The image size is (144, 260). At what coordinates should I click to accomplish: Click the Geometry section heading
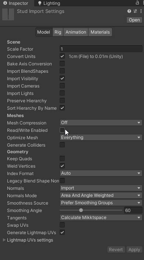coord(18,152)
